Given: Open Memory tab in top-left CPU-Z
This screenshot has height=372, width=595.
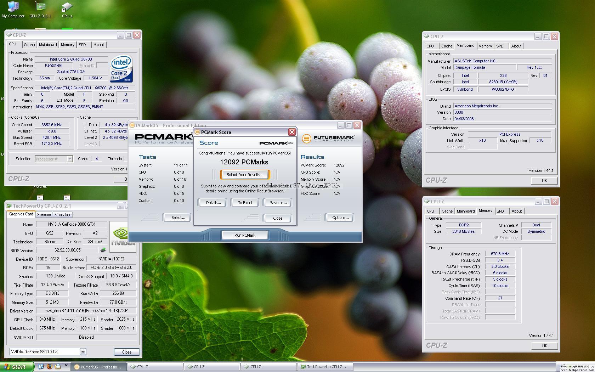Looking at the screenshot, I should tap(67, 45).
